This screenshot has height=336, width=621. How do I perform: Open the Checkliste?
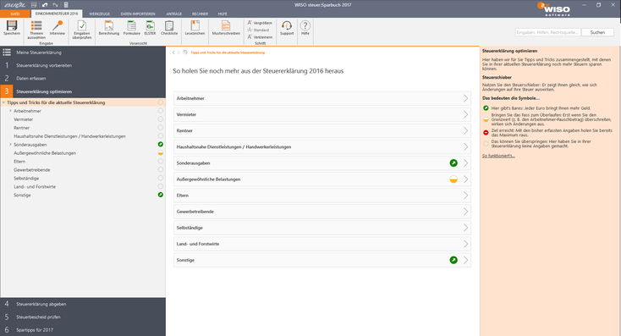[x=169, y=28]
